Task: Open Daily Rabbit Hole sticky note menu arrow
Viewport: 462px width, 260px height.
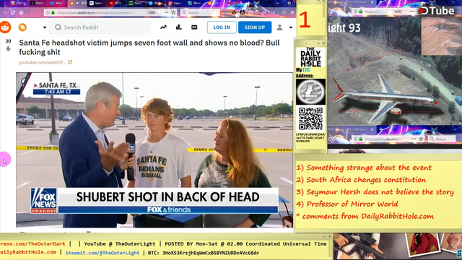Action: pos(318,43)
